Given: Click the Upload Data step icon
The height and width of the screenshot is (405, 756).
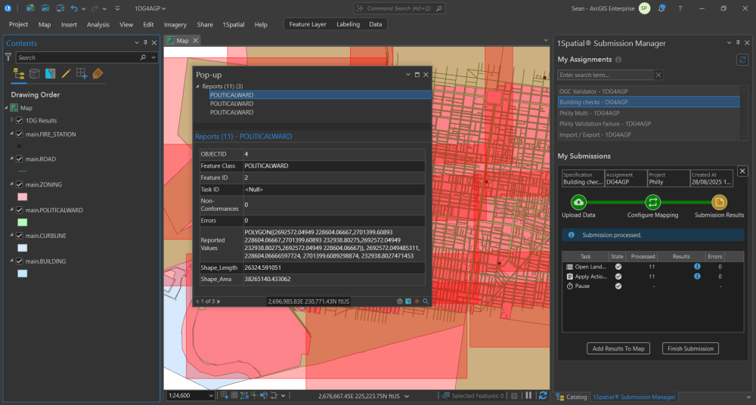Looking at the screenshot, I should point(578,202).
